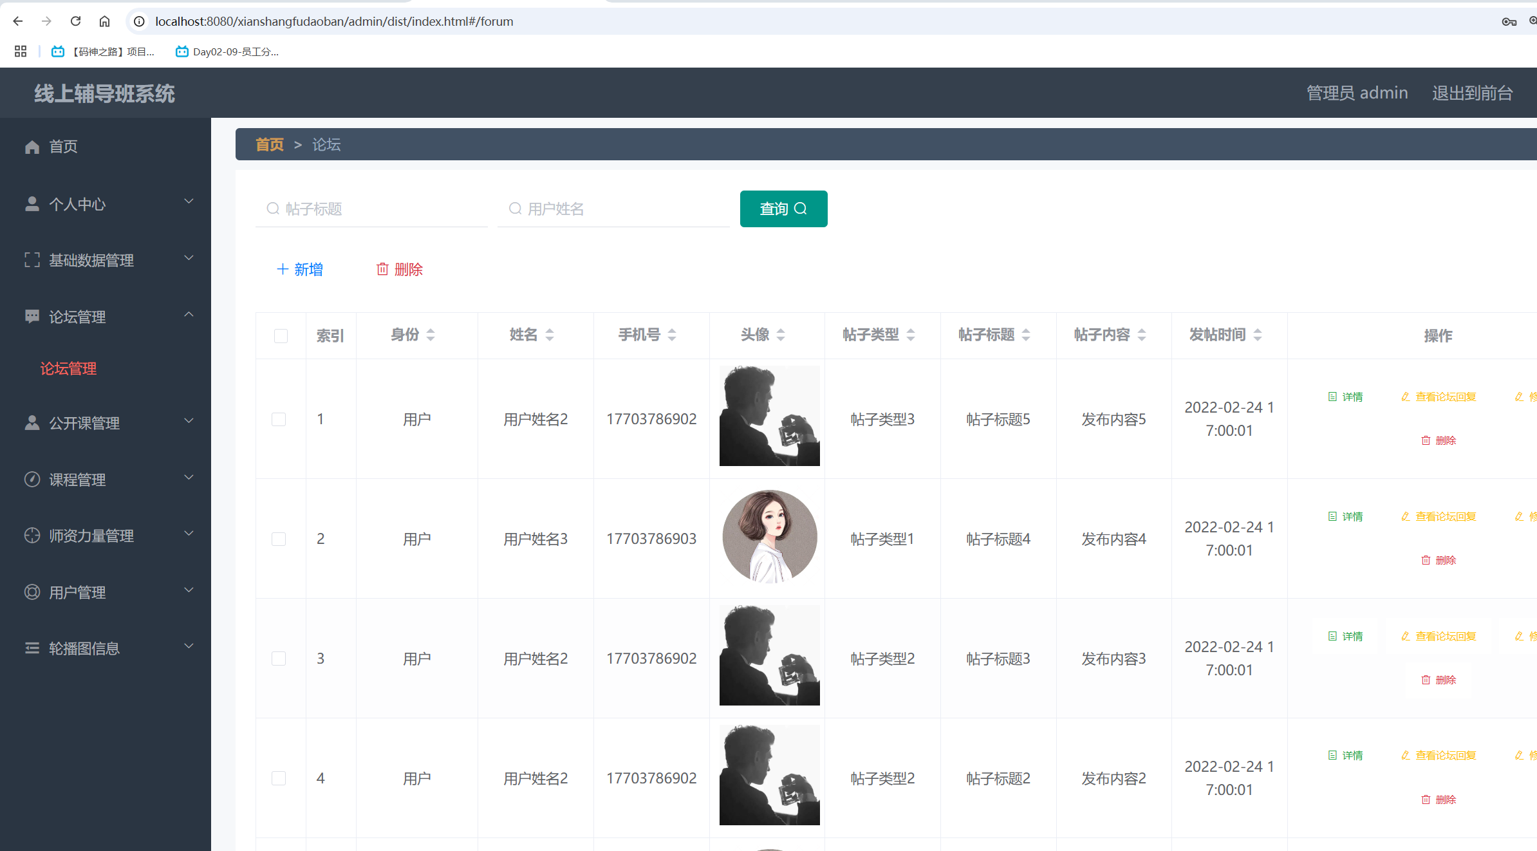The image size is (1537, 851).
Task: Click the 轮播图信息 list icon
Action: coord(32,648)
